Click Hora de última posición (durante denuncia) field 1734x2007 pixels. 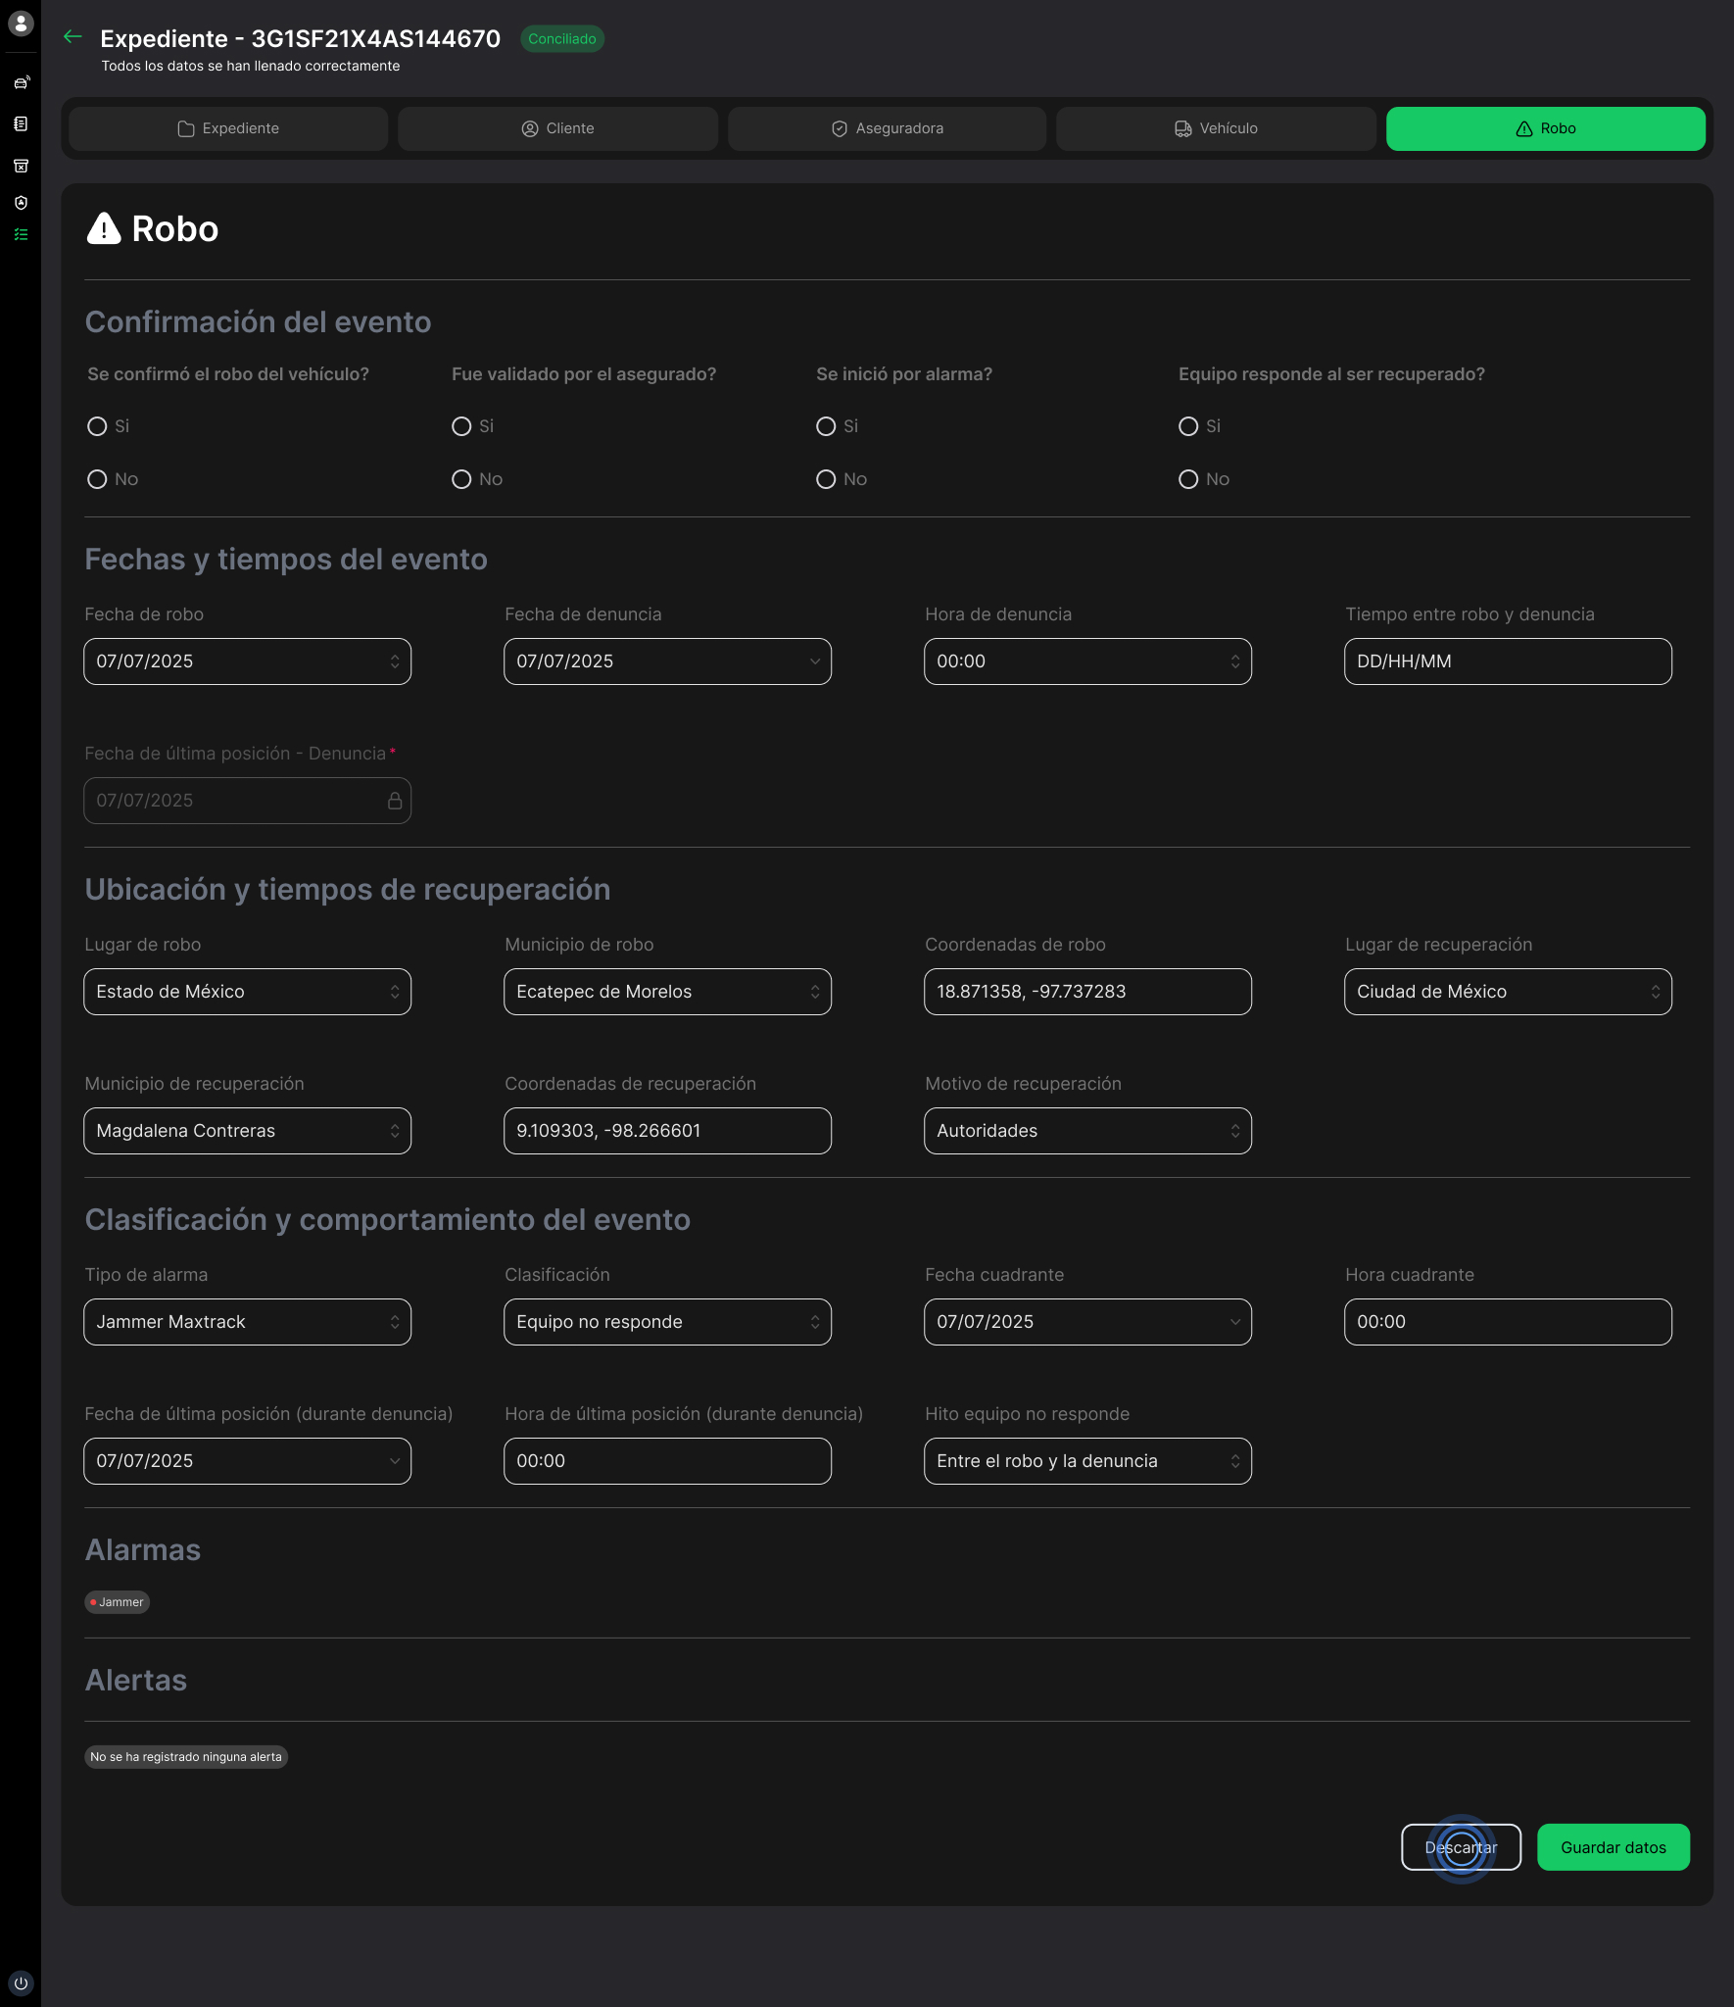[667, 1461]
